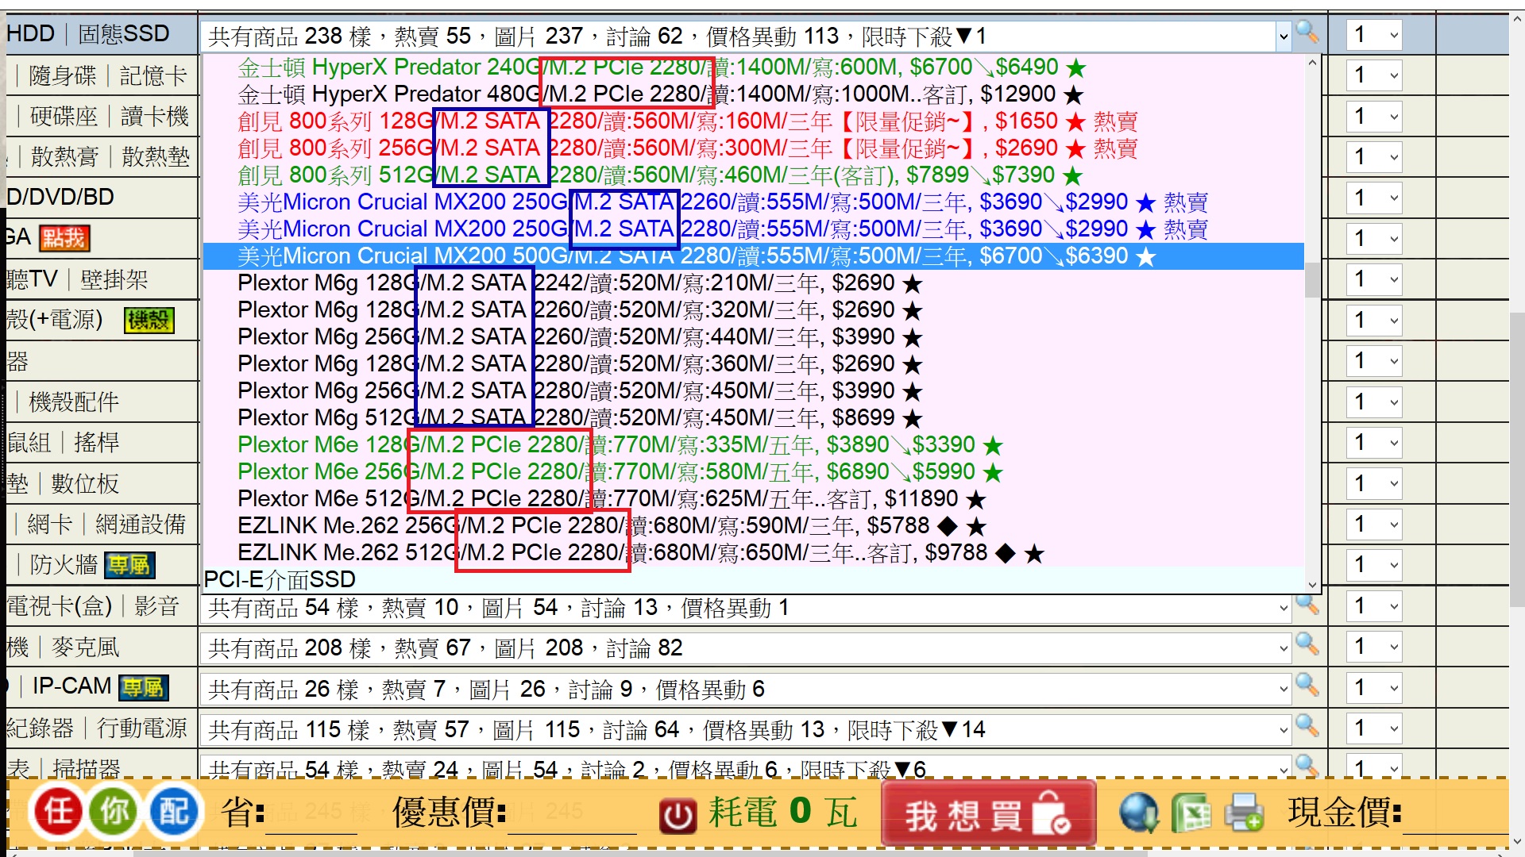This screenshot has height=857, width=1525.
Task: Open quantity dropdown on 機殼配件 row
Action: [x=1374, y=402]
